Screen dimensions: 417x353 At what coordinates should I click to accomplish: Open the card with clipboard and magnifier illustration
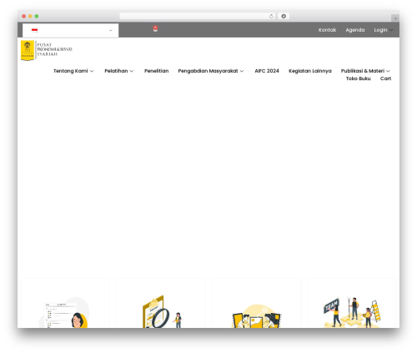[x=161, y=303]
